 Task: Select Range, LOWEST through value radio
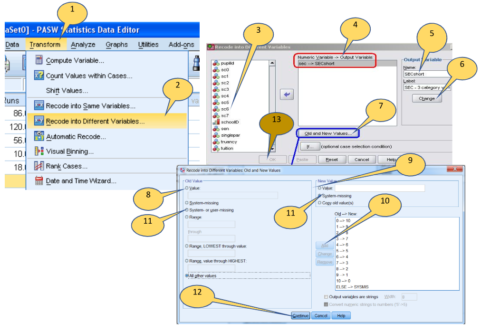[x=186, y=246]
